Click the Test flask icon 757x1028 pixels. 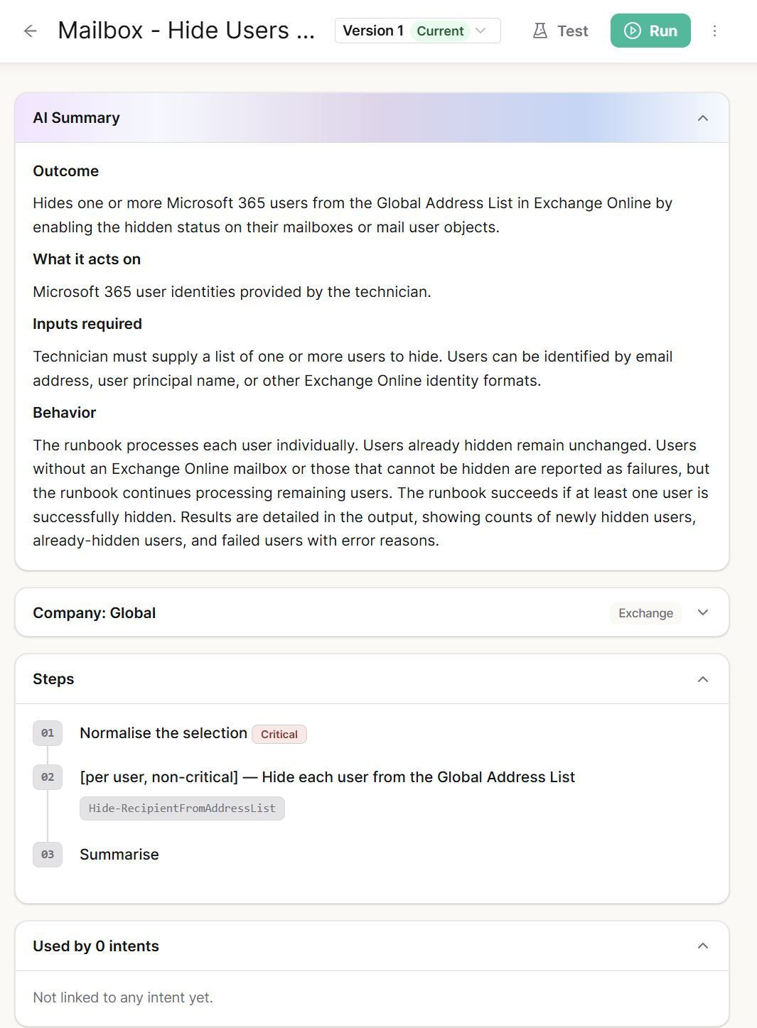[x=540, y=31]
